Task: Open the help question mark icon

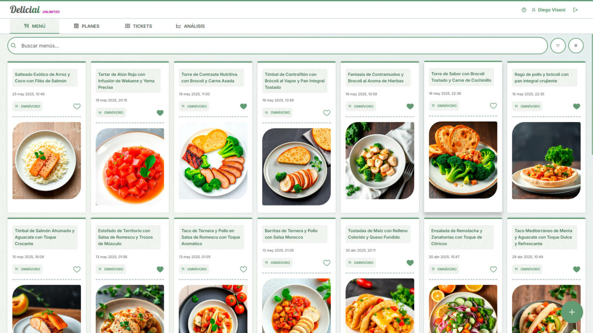Action: tap(524, 10)
